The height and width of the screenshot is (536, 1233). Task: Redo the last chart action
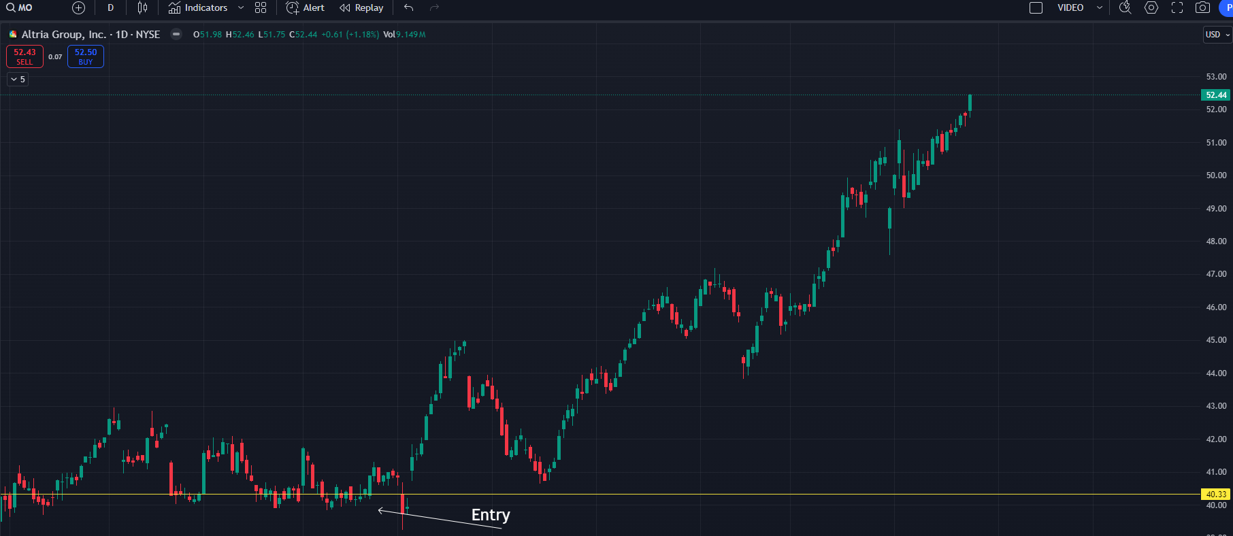(x=434, y=8)
